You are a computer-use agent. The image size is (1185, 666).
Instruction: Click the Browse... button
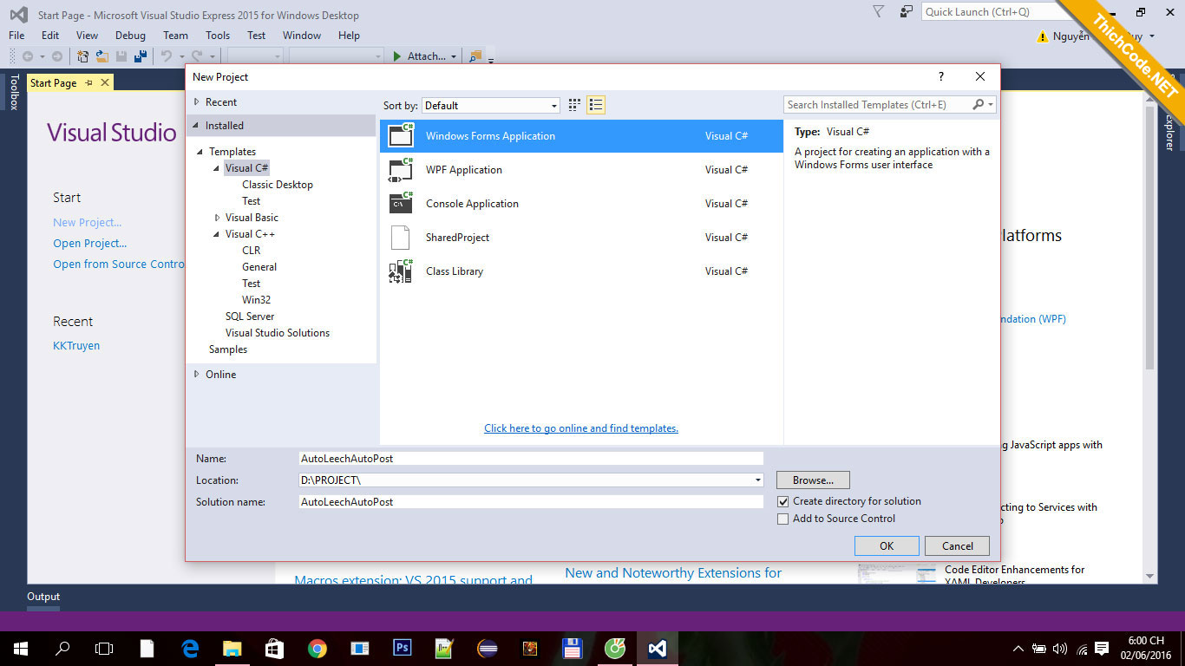click(813, 480)
